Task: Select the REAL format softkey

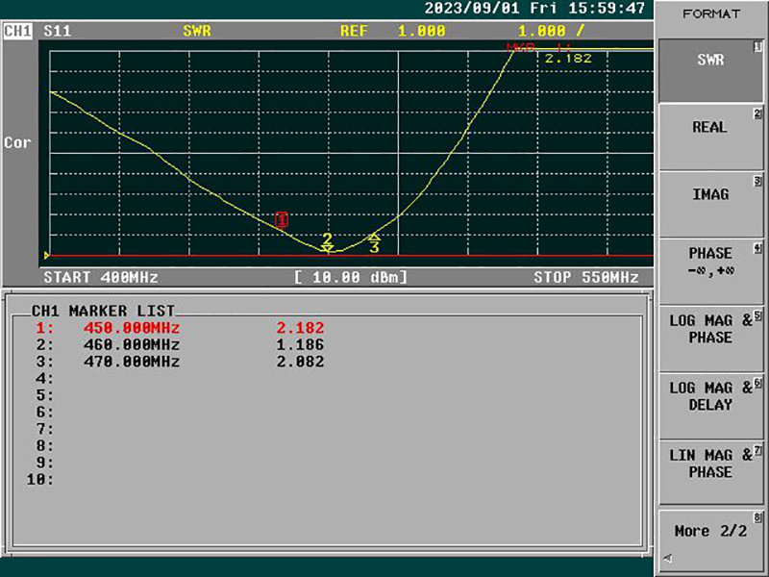Action: tap(710, 138)
